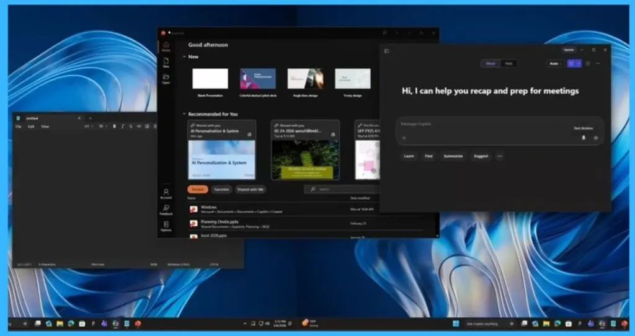This screenshot has width=635, height=336.
Task: Open the File menu in Notepad
Action: 19,126
